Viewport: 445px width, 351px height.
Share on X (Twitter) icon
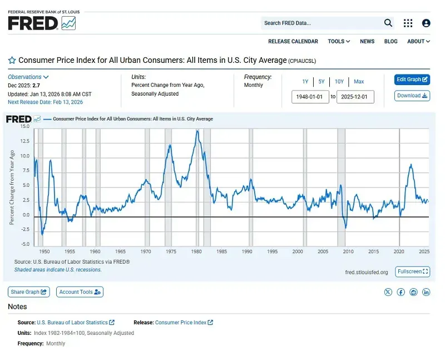(388, 292)
